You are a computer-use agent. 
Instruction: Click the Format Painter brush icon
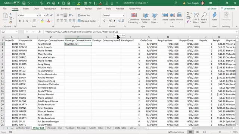pyautogui.click(x=10, y=22)
